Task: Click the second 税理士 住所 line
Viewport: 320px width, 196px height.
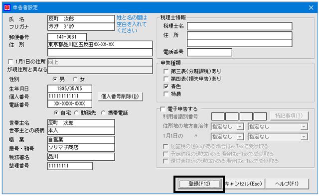Action: [240, 43]
